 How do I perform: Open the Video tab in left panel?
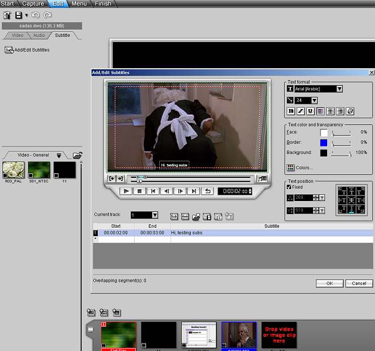[18, 35]
